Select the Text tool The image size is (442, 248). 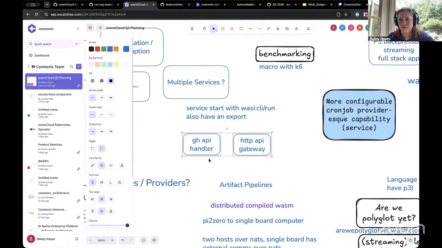pos(278,29)
